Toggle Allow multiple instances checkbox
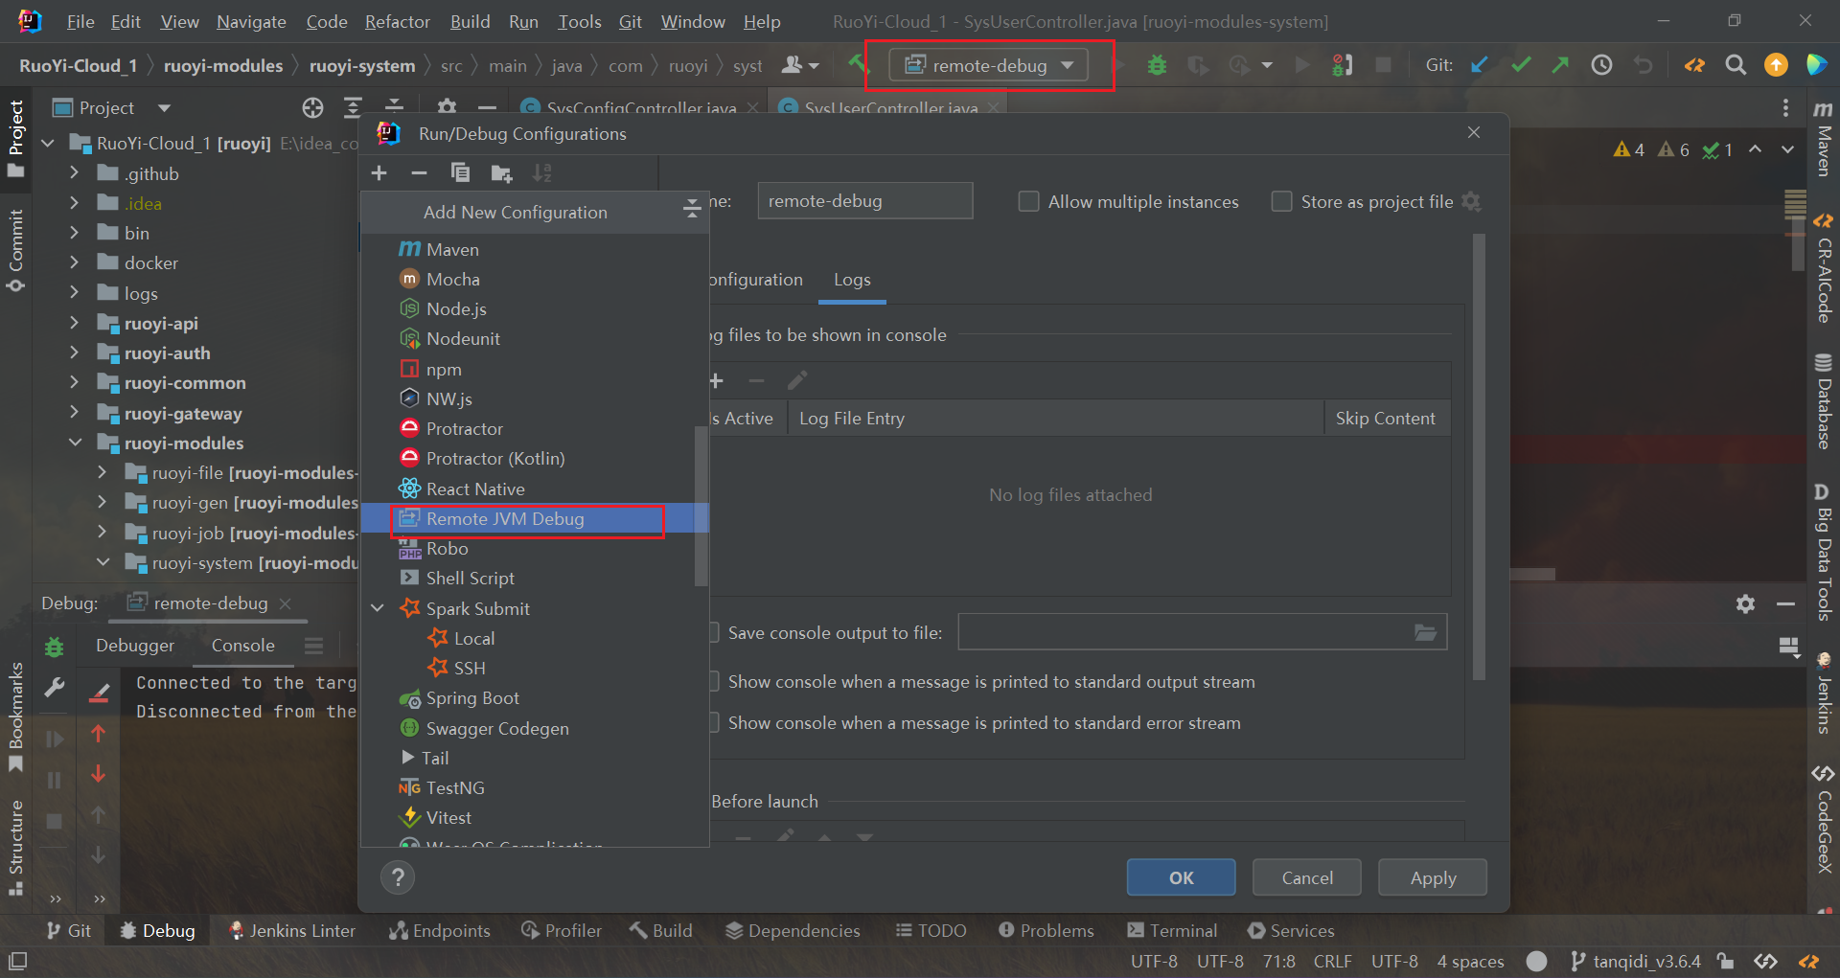Screen dimensions: 1840x978 1028,201
